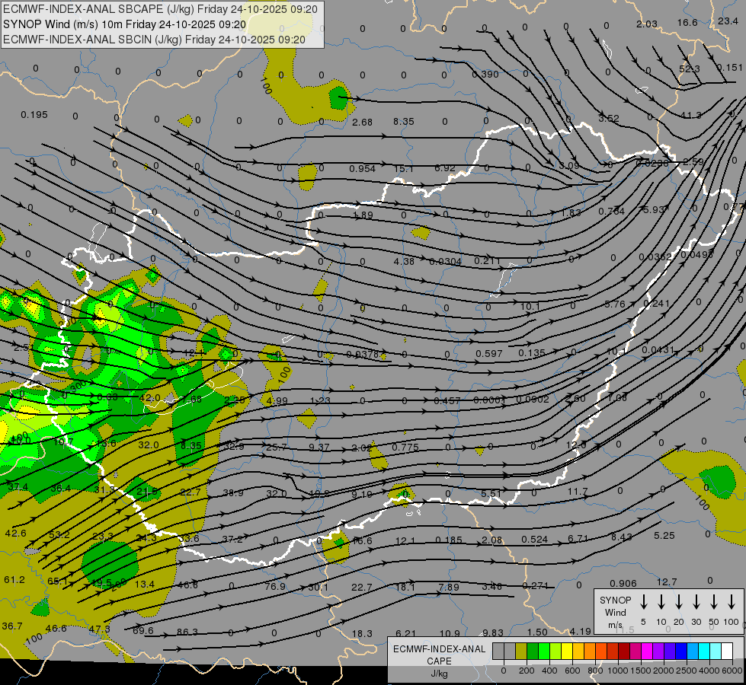Click the 8.43 value on the map

click(x=621, y=537)
